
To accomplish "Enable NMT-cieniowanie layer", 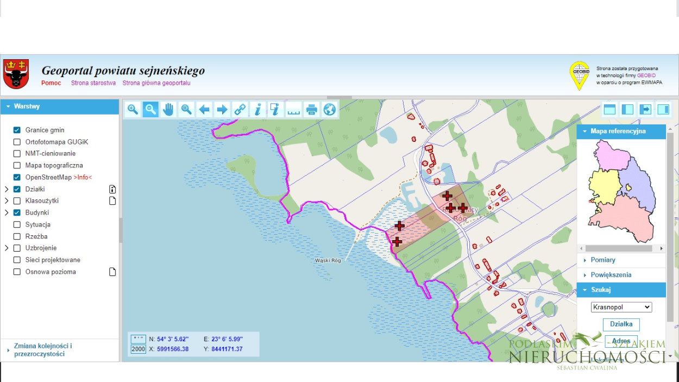I will 17,153.
